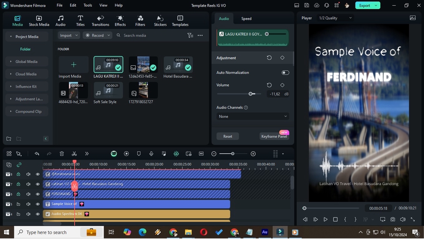Image resolution: width=424 pixels, height=239 pixels.
Task: Hide track 5 with eye icon
Action: [38, 204]
